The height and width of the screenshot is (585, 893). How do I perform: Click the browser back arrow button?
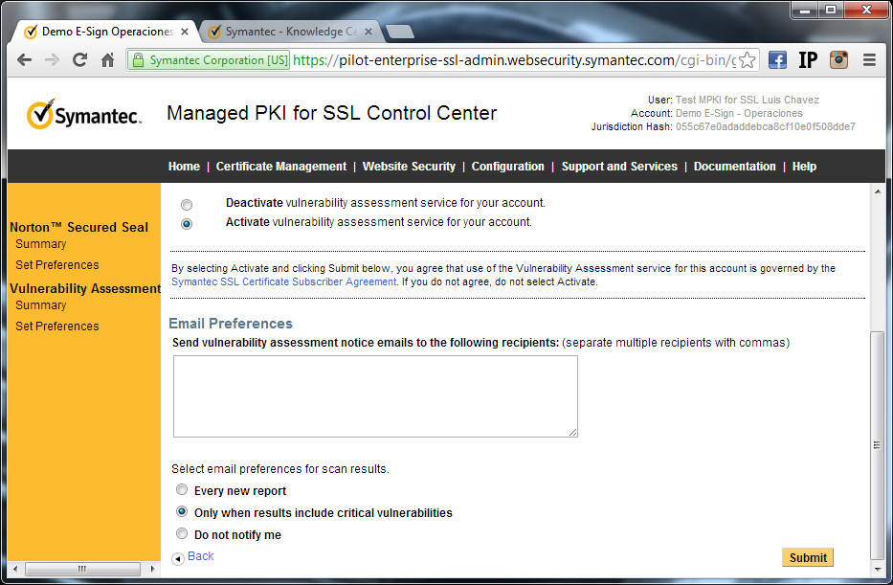point(24,60)
